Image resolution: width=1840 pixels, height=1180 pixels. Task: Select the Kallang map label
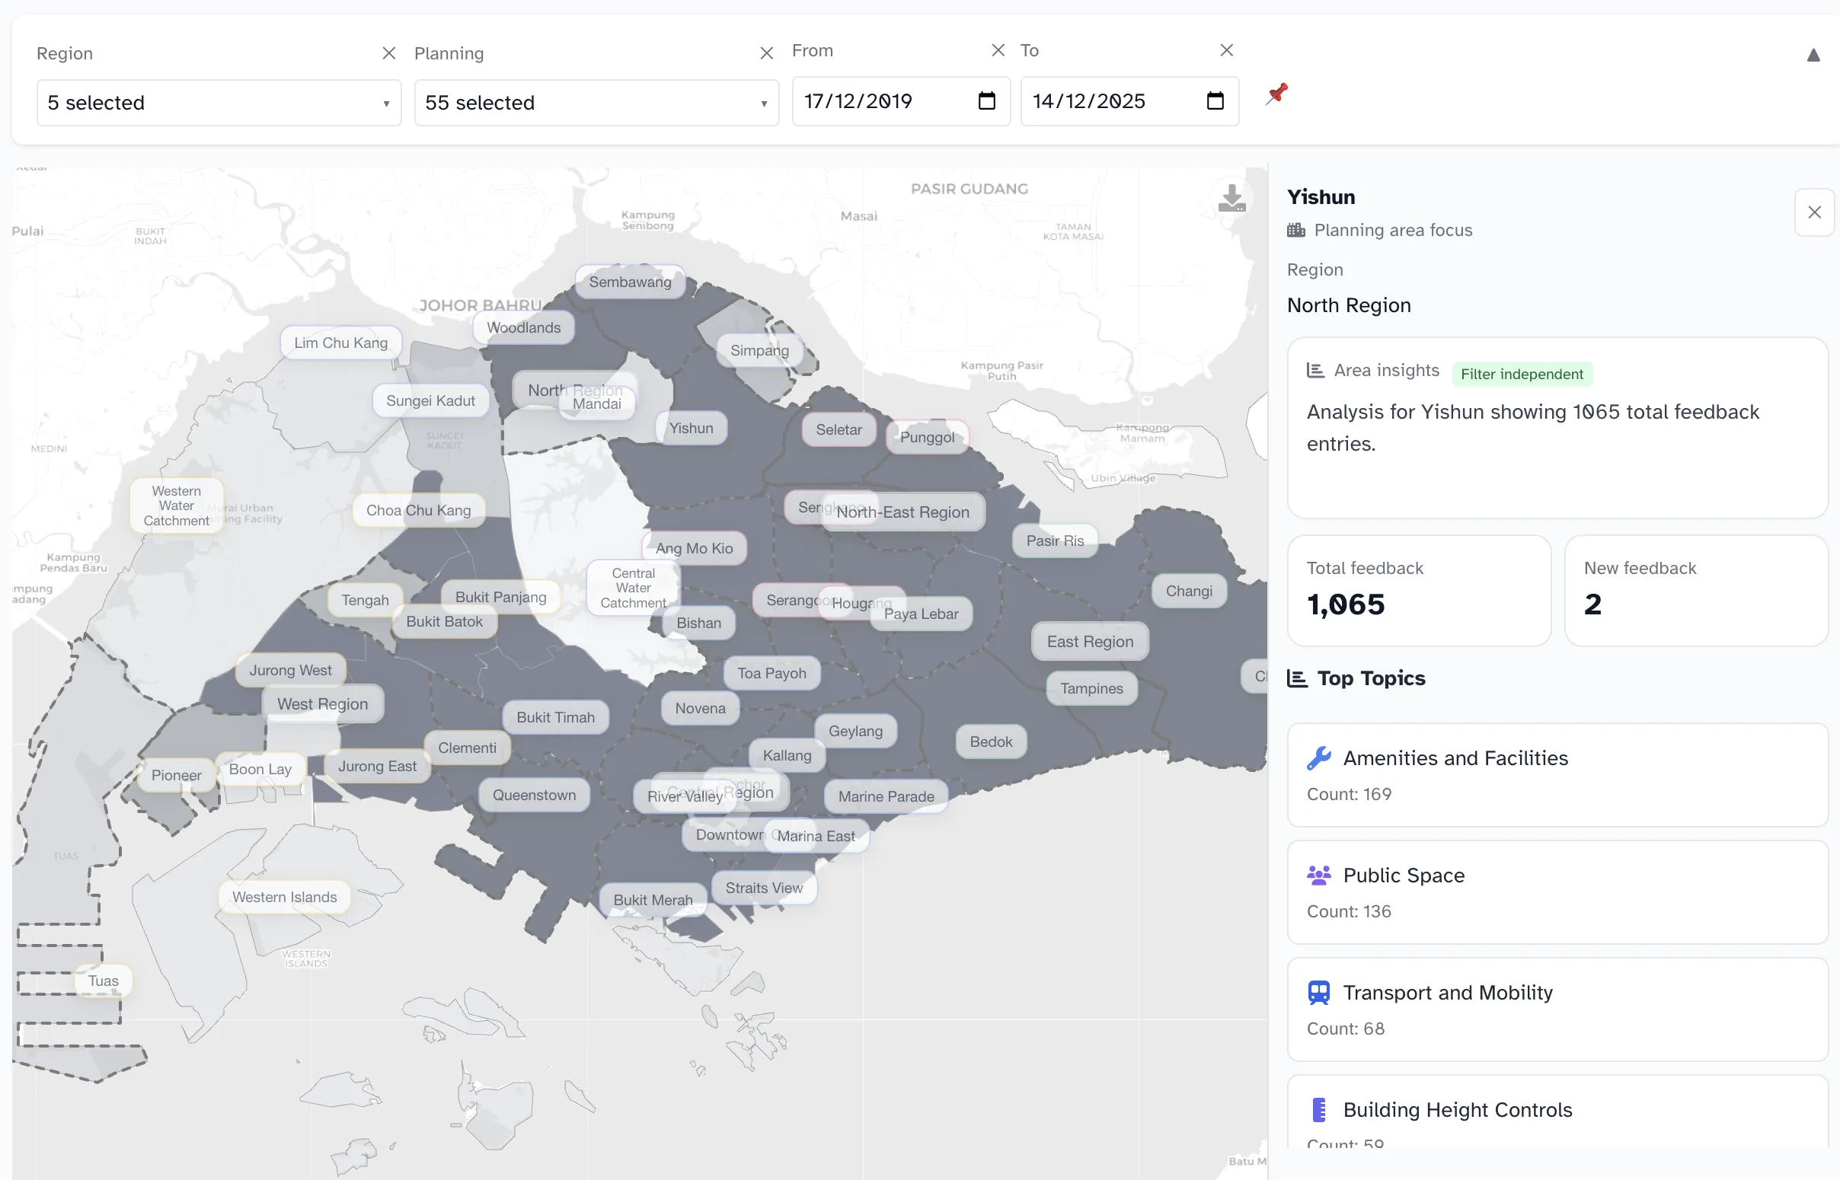[x=787, y=755]
